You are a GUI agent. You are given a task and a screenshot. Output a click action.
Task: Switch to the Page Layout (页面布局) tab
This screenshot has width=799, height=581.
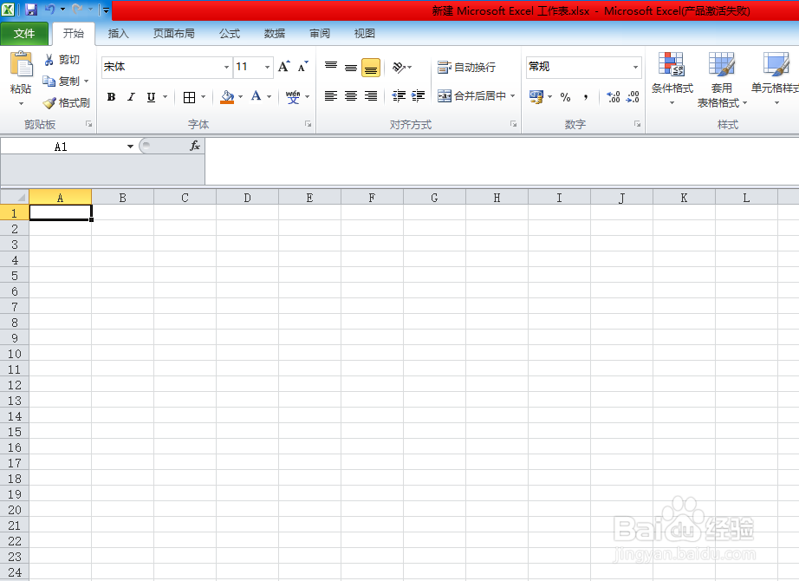point(174,33)
